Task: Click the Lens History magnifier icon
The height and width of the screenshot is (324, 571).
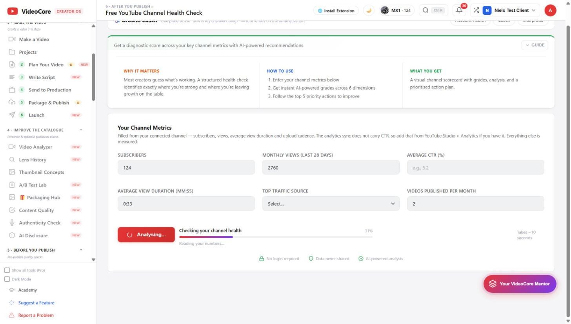Action: point(12,160)
